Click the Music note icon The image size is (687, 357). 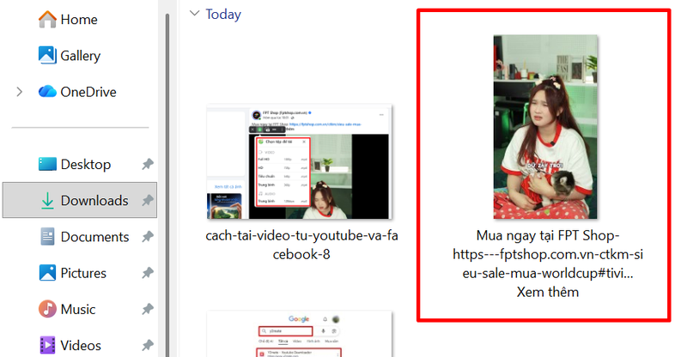click(47, 309)
